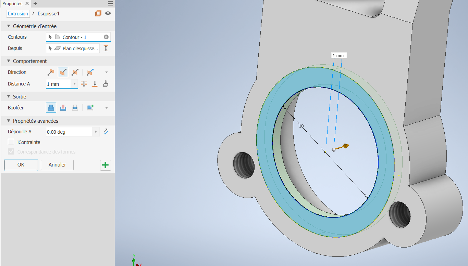
Task: Select the Intersect boolean operation icon
Action: 75,108
